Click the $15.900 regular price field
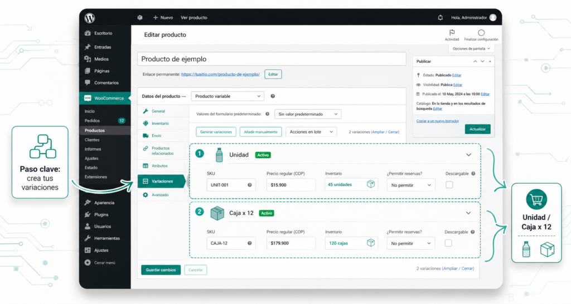 click(291, 185)
